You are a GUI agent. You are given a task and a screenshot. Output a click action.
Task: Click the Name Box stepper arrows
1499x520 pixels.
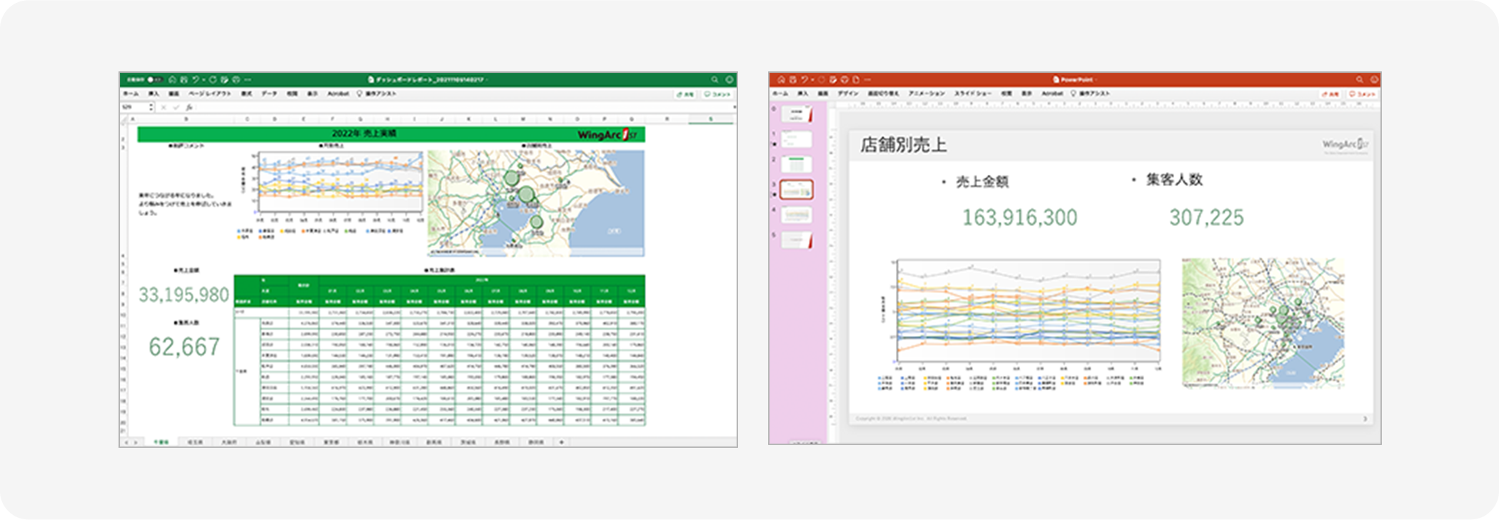[151, 108]
